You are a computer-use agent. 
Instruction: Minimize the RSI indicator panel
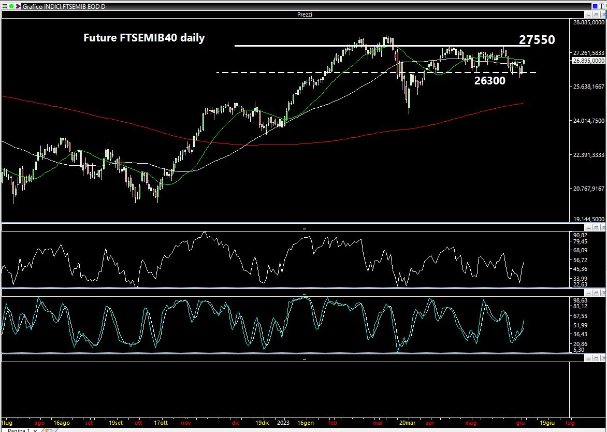coord(588,227)
